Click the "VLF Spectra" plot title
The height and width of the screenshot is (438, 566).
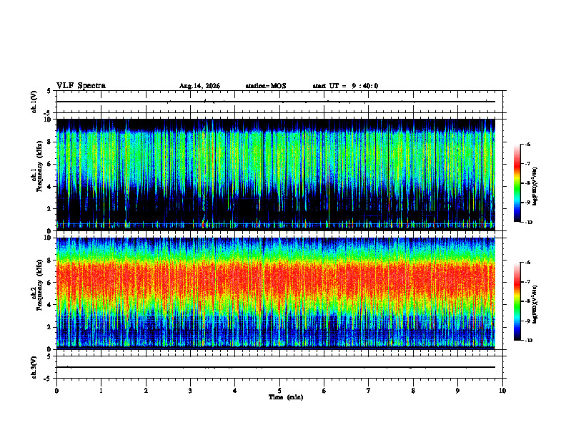coord(81,86)
